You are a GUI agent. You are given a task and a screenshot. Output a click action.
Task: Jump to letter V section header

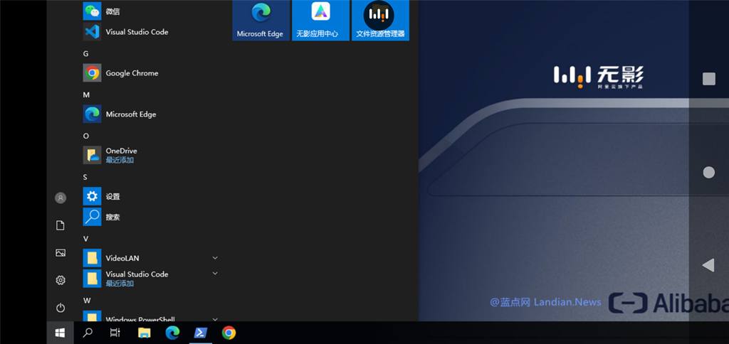click(85, 239)
